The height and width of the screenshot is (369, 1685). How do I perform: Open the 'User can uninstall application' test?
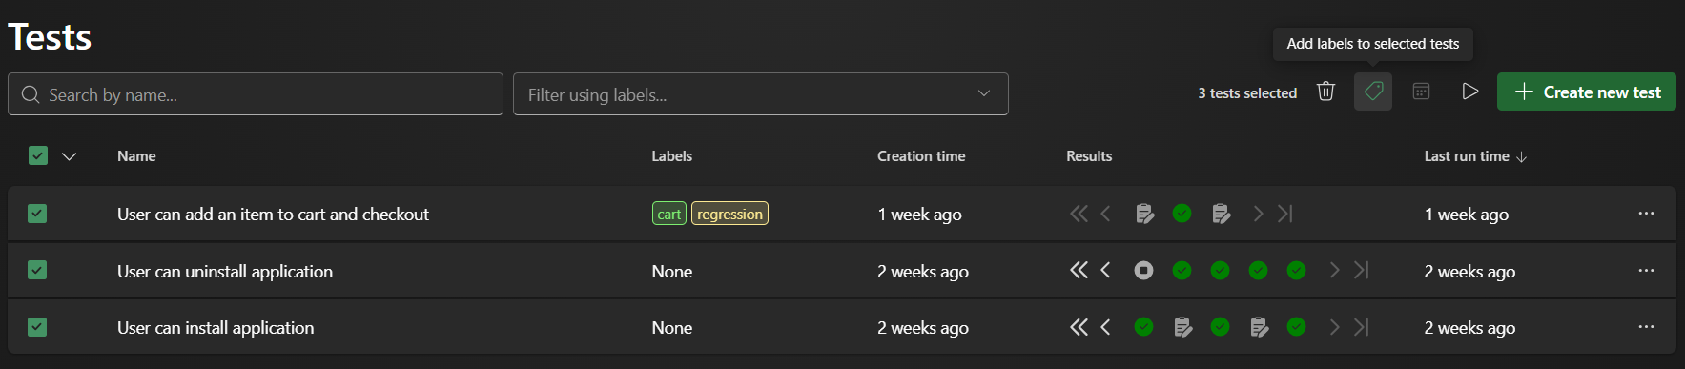225,272
